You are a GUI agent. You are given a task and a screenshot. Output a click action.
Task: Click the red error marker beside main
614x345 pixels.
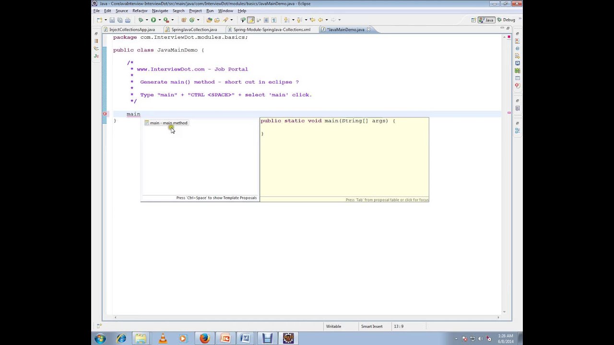(x=105, y=114)
